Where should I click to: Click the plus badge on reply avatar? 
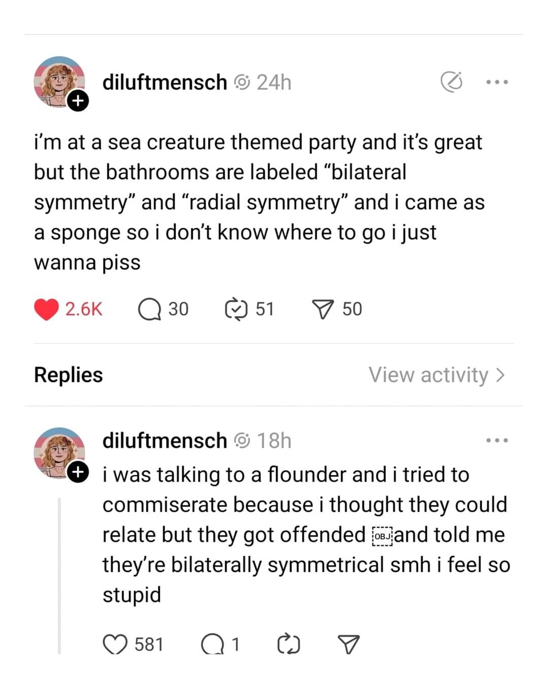click(78, 472)
